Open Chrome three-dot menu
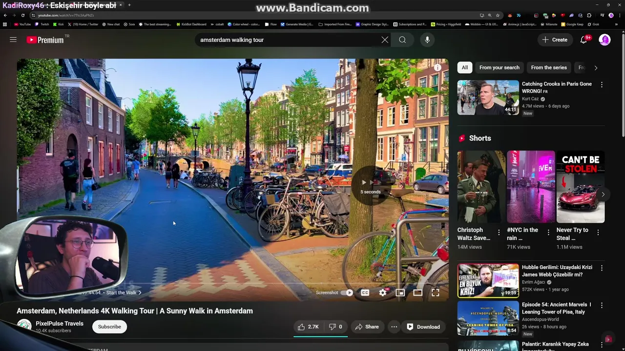Screen dimensions: 625x351 pyautogui.click(x=619, y=15)
